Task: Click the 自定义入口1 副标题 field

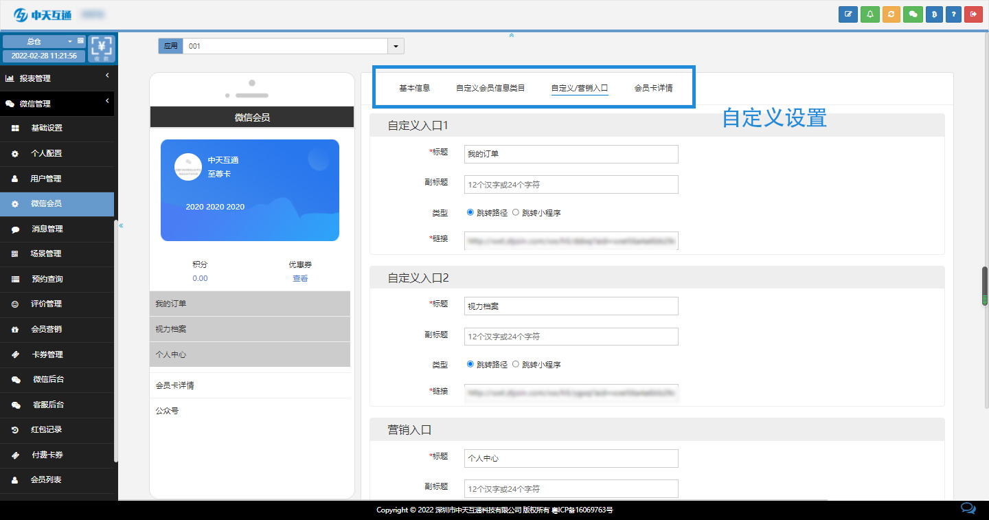Action: click(571, 184)
